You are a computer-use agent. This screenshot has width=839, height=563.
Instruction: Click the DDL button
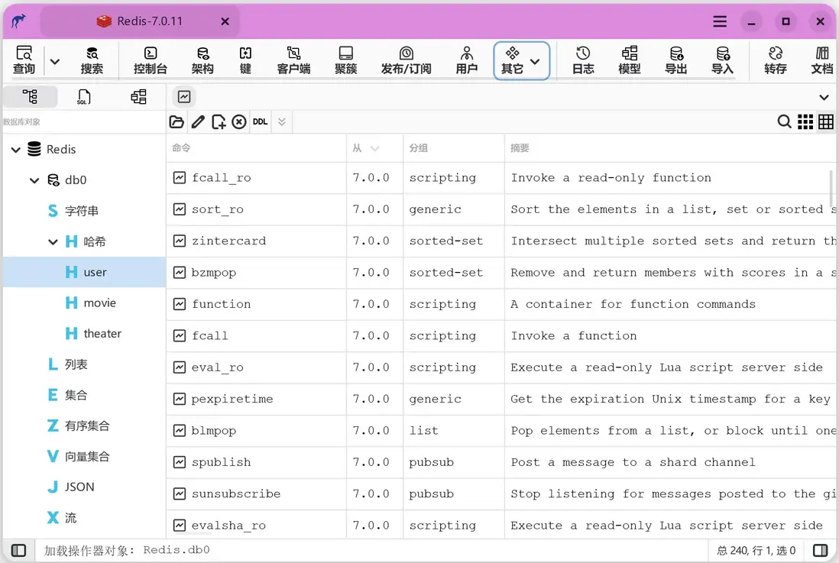click(260, 122)
